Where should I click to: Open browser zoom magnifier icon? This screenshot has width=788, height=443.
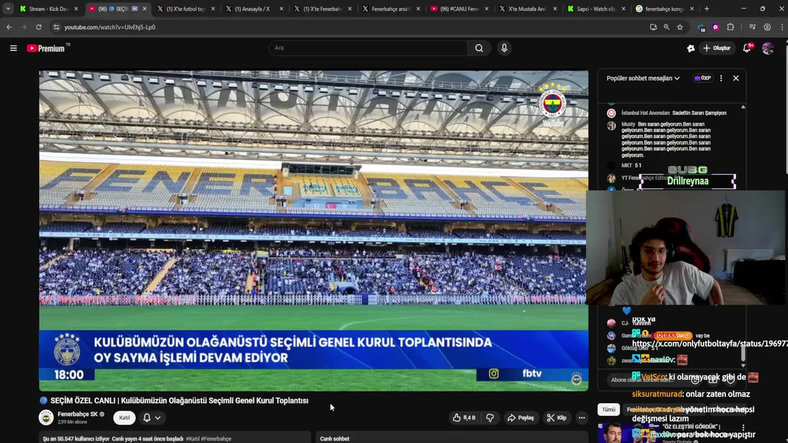(x=667, y=27)
